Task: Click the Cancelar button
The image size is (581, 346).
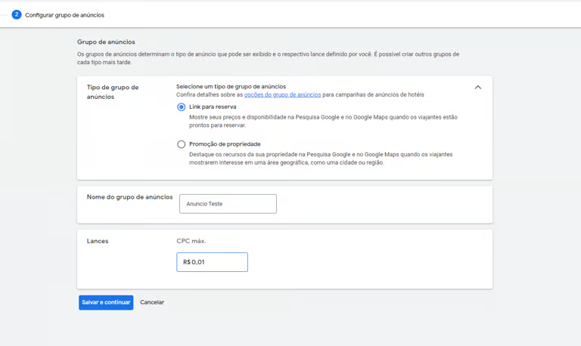Action: pyautogui.click(x=152, y=302)
